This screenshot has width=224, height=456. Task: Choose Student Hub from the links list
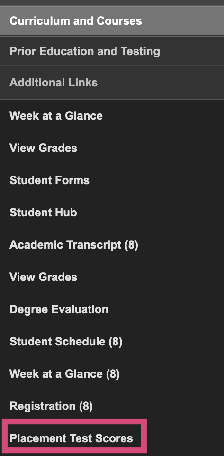pyautogui.click(x=43, y=213)
